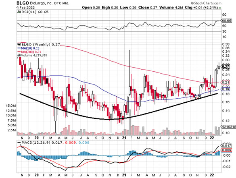Image resolution: width=236 pixels, height=178 pixels.
Task: Click the Chg +0.01 (+2.24%) value
Action: point(201,8)
